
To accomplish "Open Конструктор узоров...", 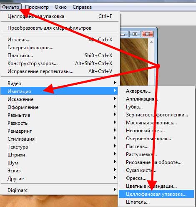I will coord(60,63).
